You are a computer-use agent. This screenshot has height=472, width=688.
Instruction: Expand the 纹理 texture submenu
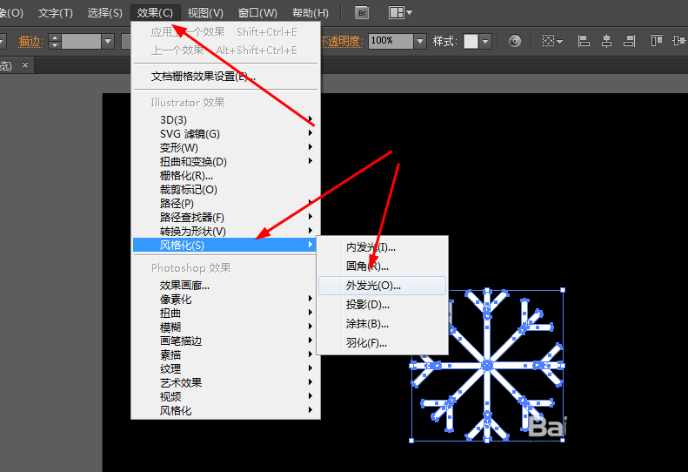coord(225,368)
